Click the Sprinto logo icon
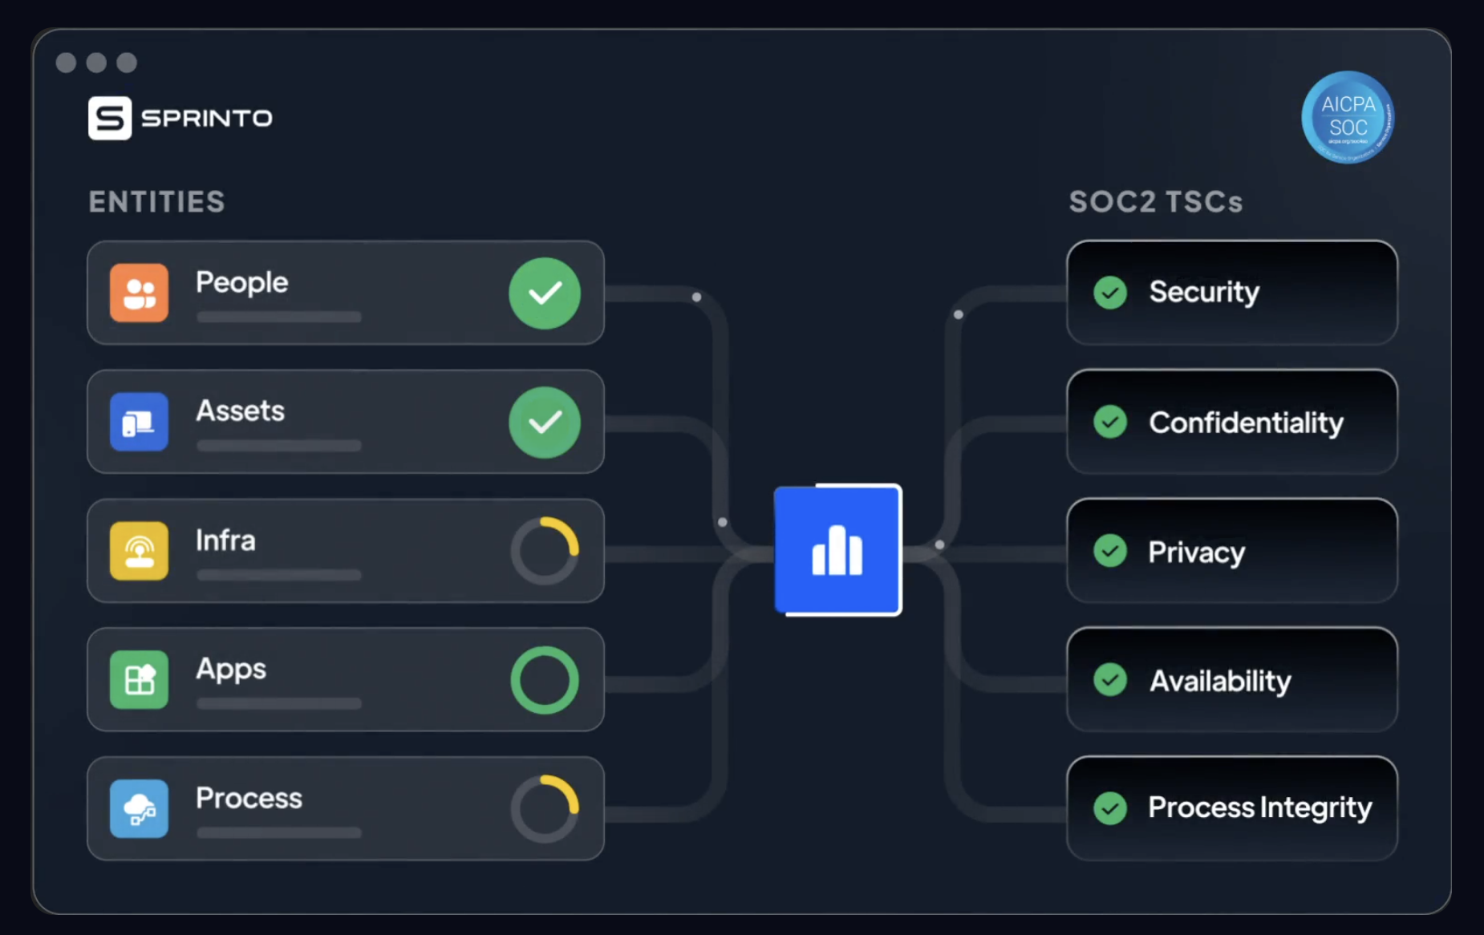This screenshot has width=1484, height=935. [x=110, y=118]
